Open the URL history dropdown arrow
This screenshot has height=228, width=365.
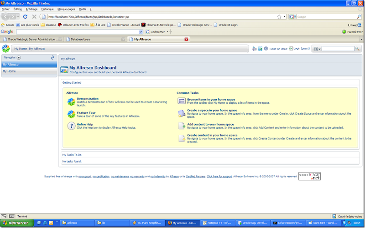[x=284, y=17]
